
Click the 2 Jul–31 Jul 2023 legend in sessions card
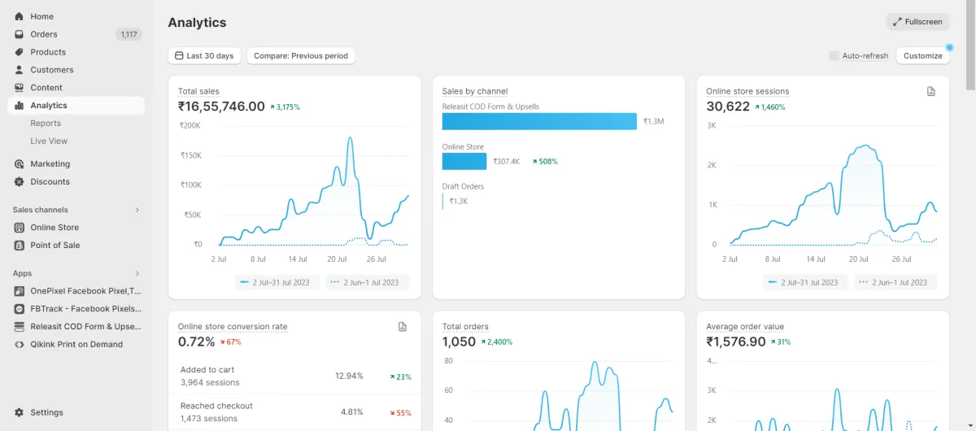(x=807, y=282)
